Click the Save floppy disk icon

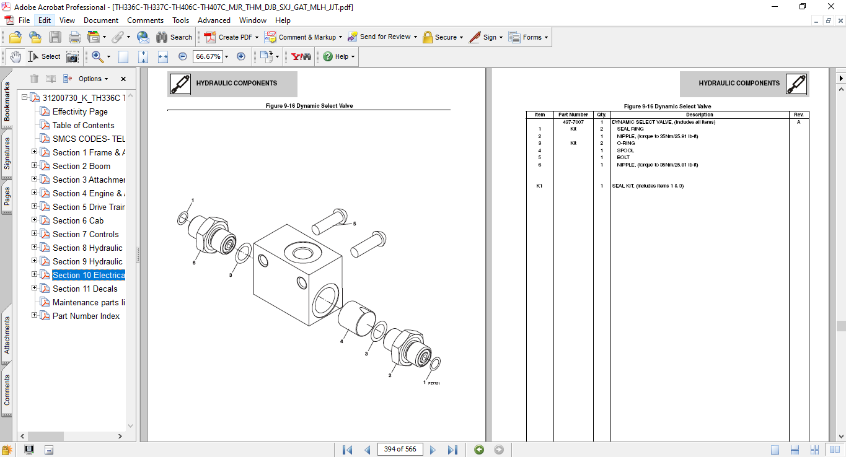click(55, 37)
